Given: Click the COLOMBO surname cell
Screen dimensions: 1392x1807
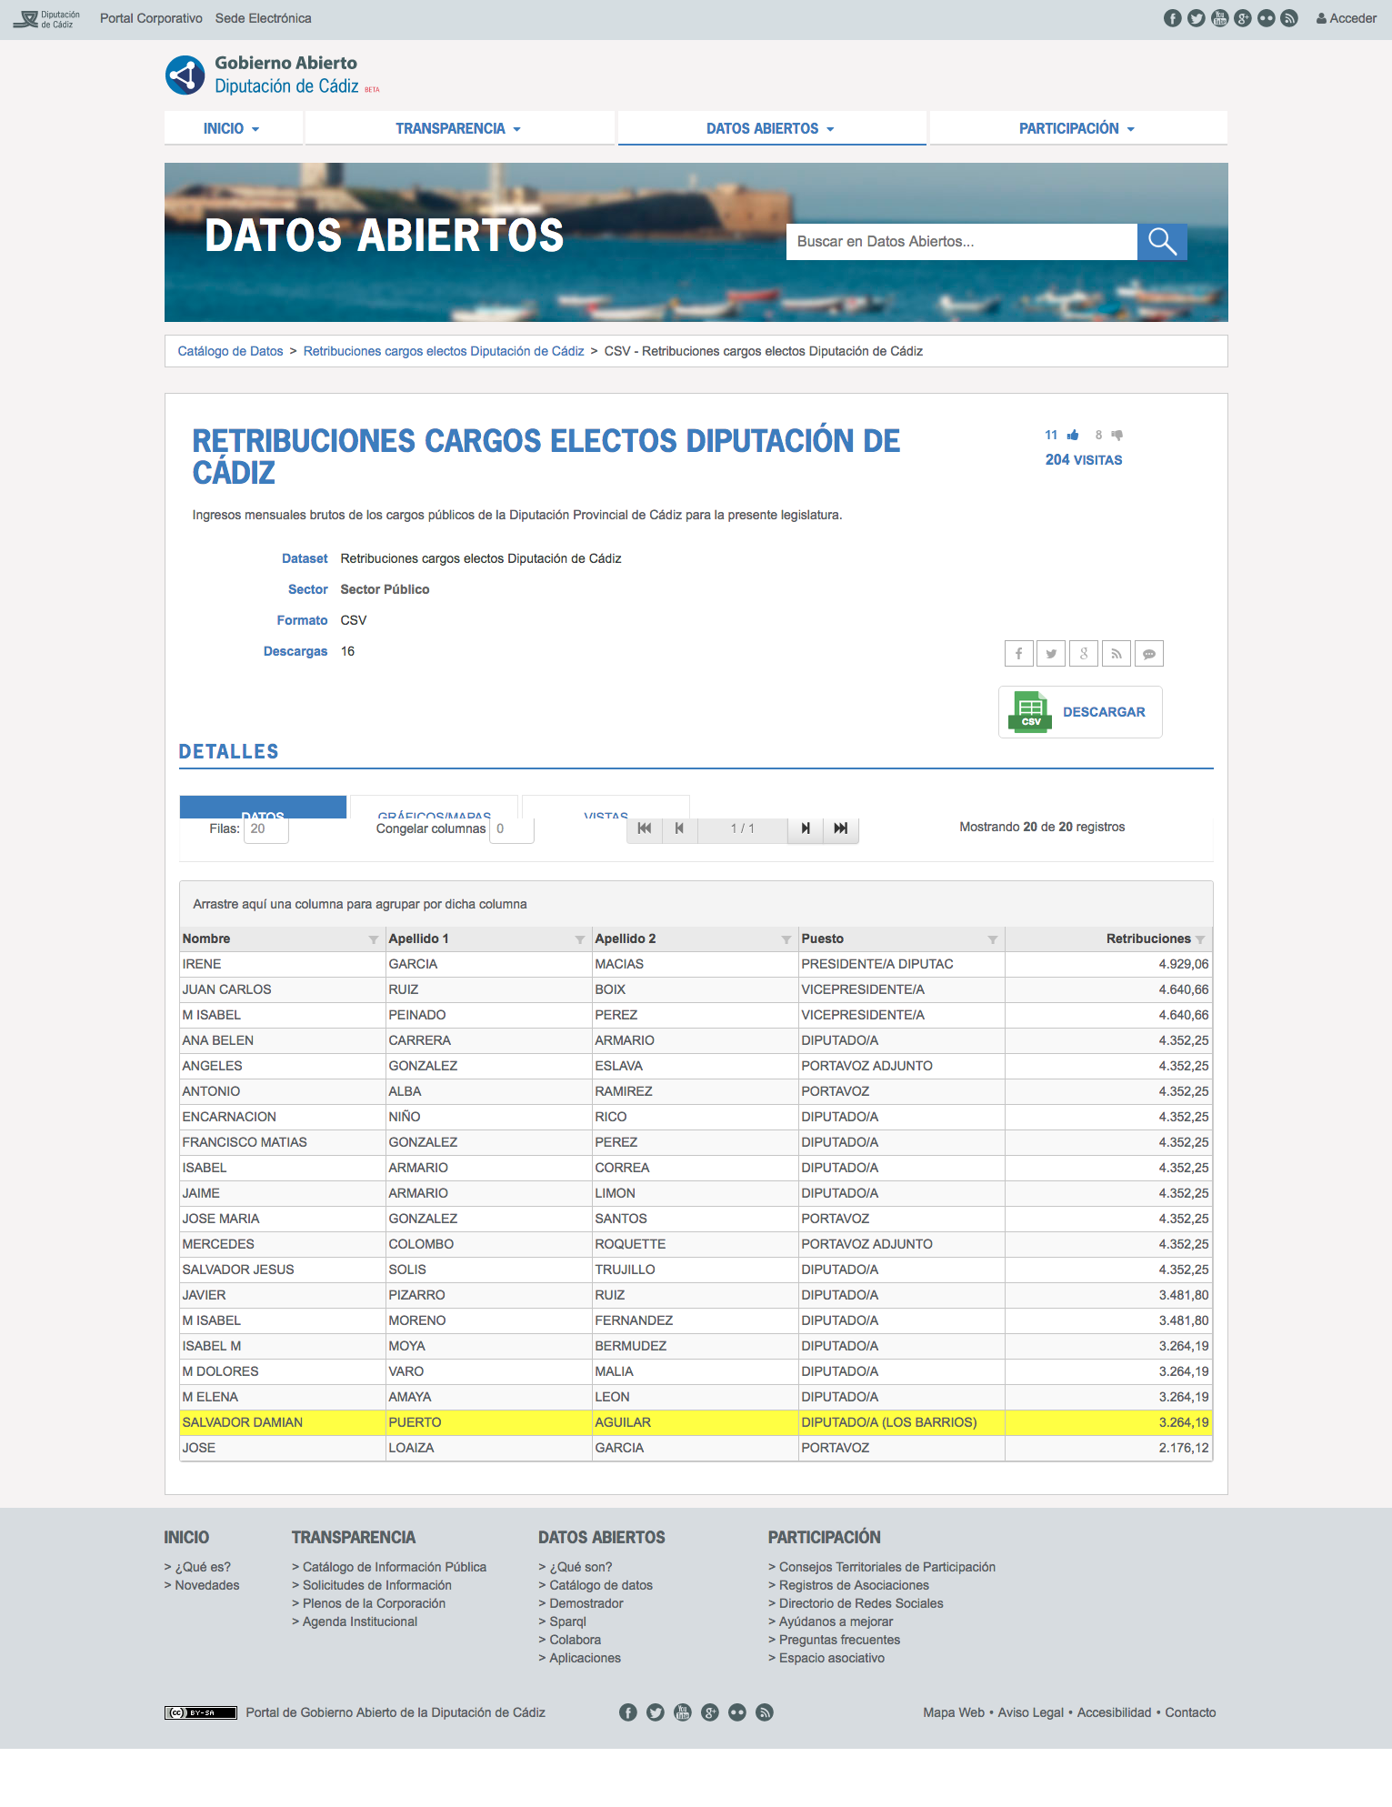Looking at the screenshot, I should [489, 1244].
